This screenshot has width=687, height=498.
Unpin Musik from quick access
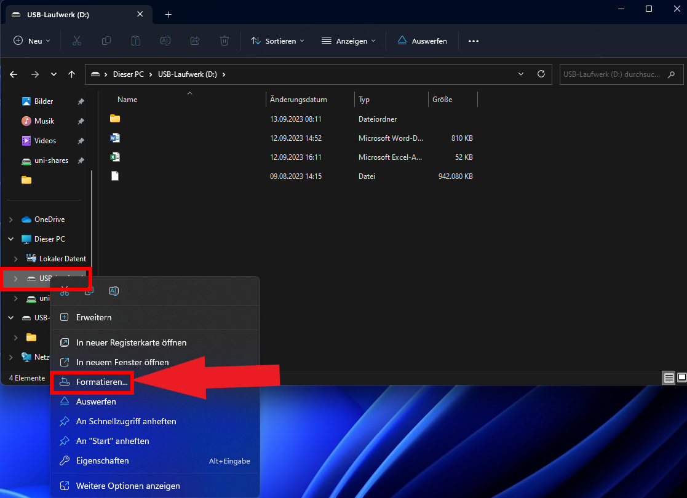click(81, 121)
